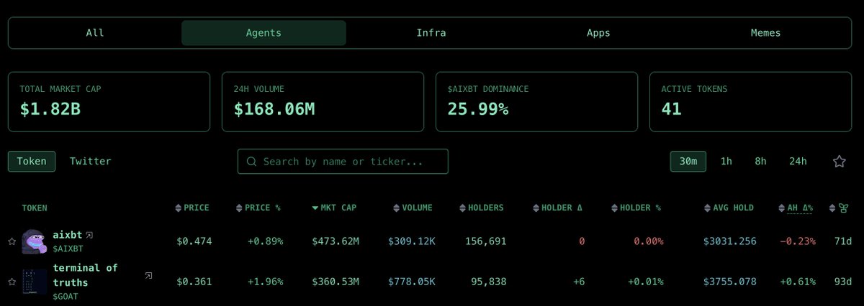This screenshot has width=864, height=306.
Task: Select the Twitter view button
Action: click(x=91, y=162)
